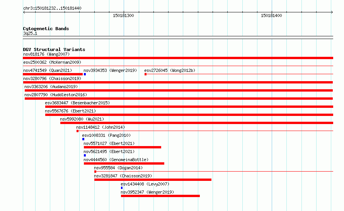Click nsv4741549 (Quan2021) label
Viewport: 344px width, 211px height.
(48, 70)
